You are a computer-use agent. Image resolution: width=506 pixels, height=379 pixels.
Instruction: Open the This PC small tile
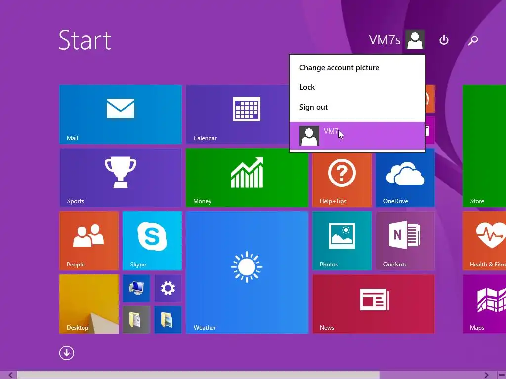tap(136, 288)
